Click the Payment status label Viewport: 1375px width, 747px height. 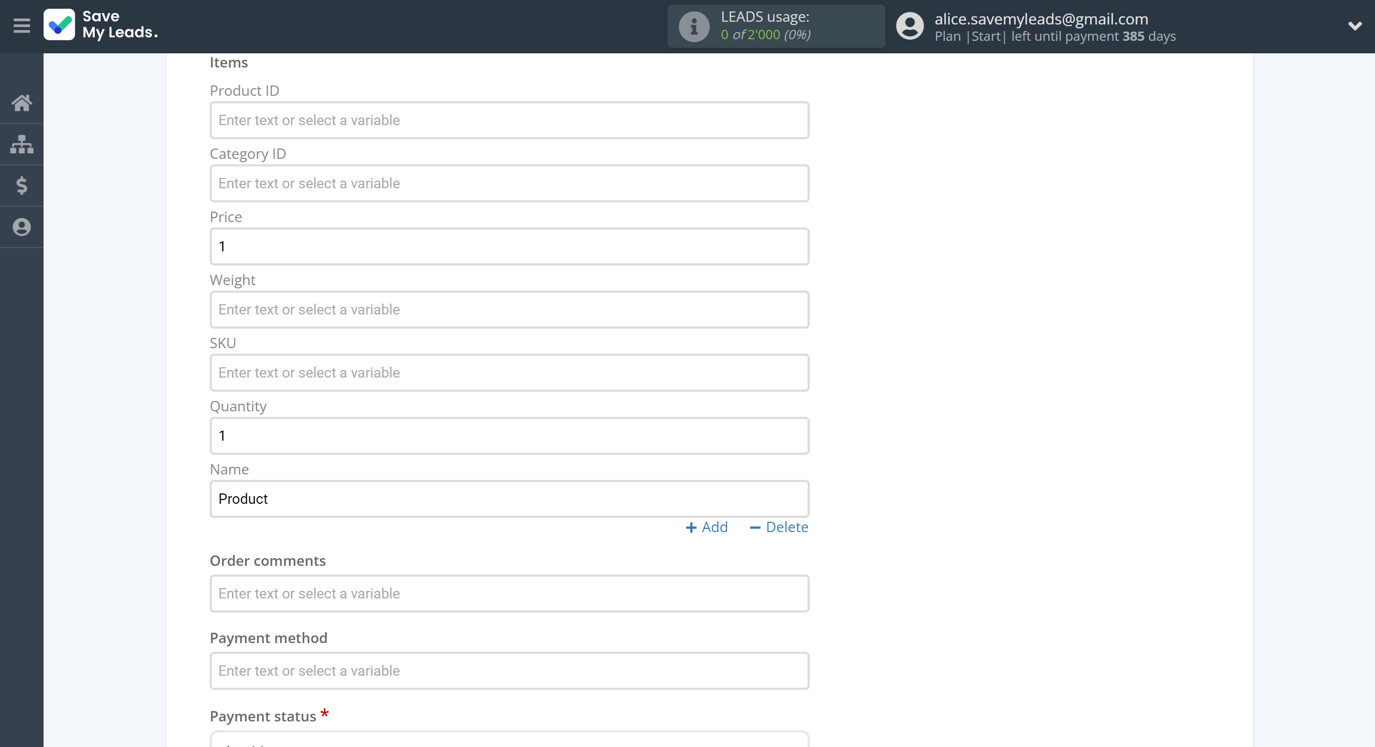click(x=263, y=717)
